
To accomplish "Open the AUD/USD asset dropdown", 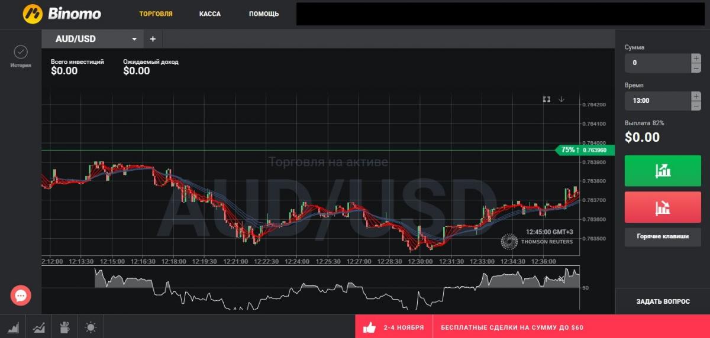I will click(95, 39).
